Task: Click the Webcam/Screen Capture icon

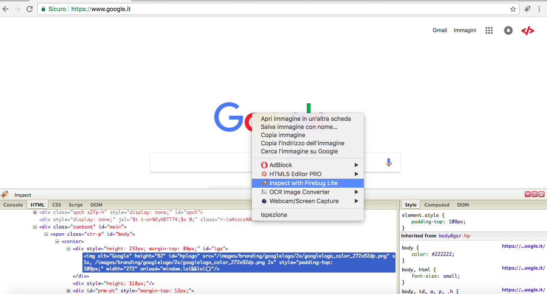Action: point(264,201)
